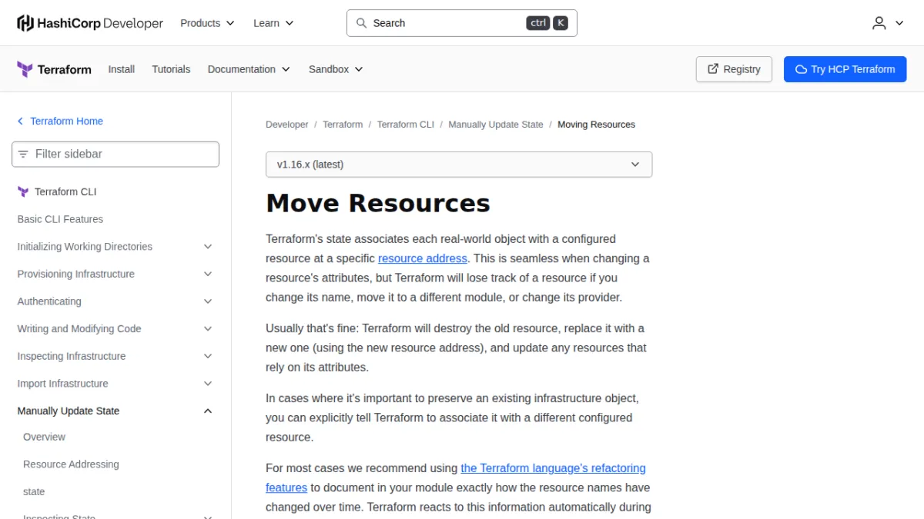The height and width of the screenshot is (519, 924).
Task: Click the external link icon on Registry button
Action: (713, 69)
